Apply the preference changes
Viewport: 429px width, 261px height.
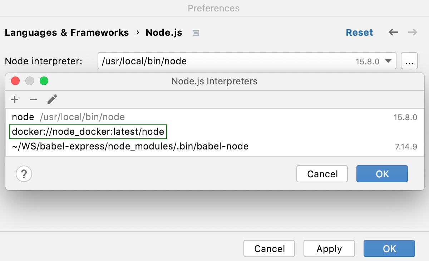pyautogui.click(x=329, y=248)
